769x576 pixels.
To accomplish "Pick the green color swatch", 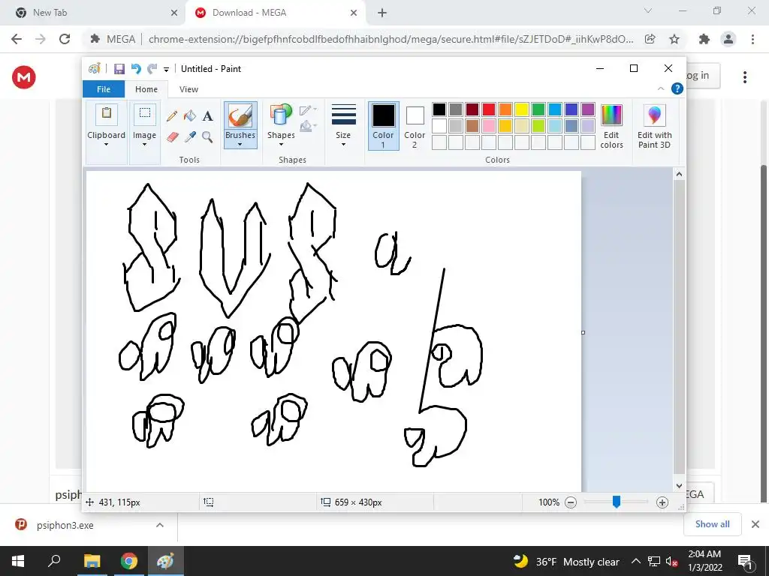I will coord(538,109).
